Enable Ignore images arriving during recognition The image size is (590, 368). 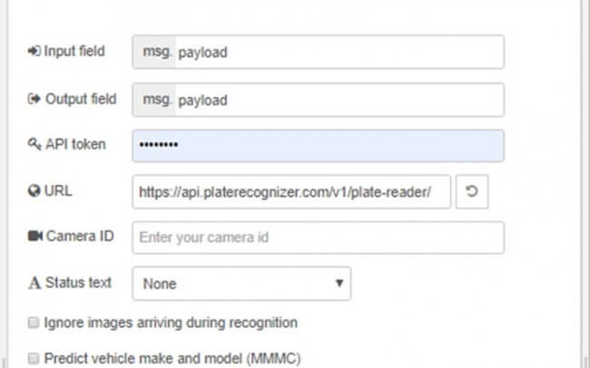(34, 323)
